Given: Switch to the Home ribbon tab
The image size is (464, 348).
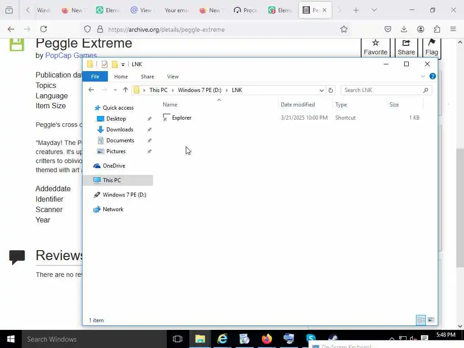Looking at the screenshot, I should point(121,76).
